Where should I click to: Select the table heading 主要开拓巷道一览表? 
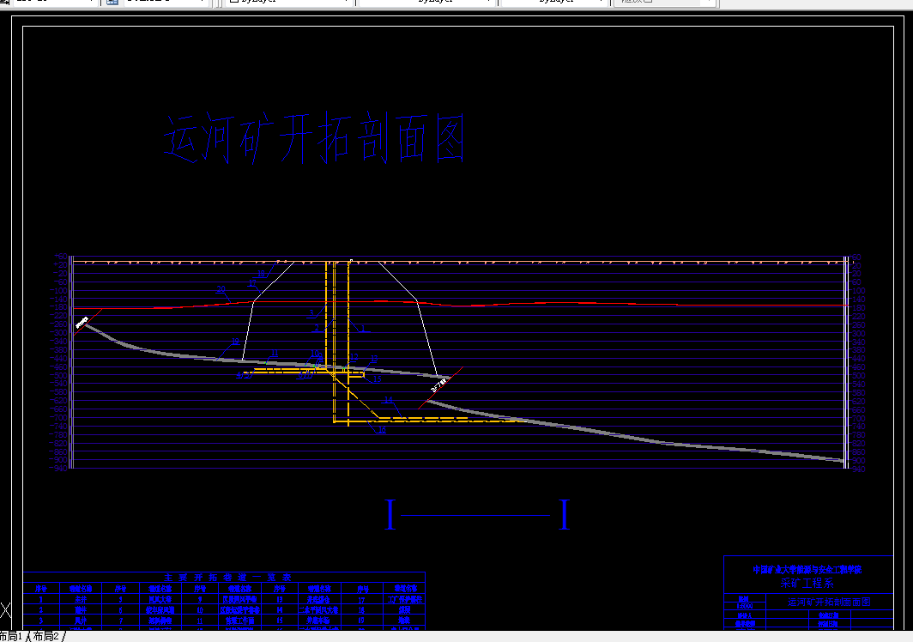pos(227,578)
